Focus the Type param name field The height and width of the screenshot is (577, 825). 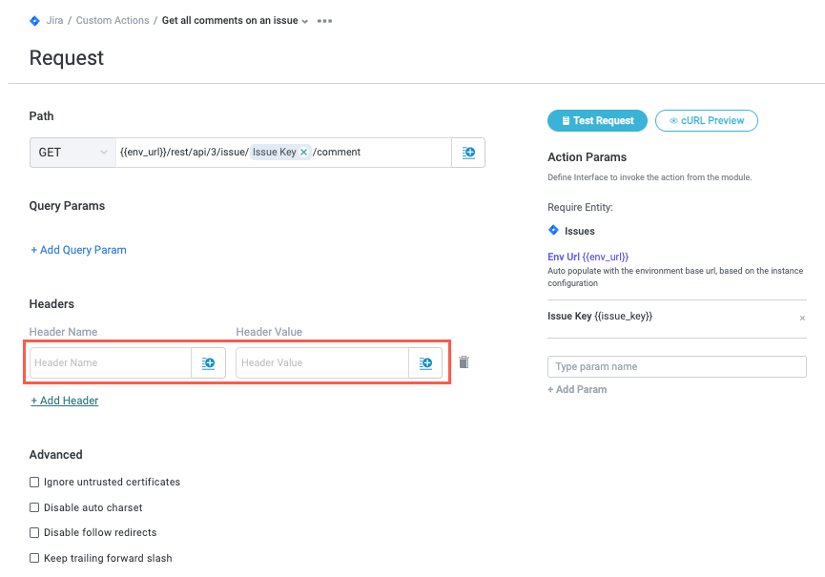tap(676, 367)
